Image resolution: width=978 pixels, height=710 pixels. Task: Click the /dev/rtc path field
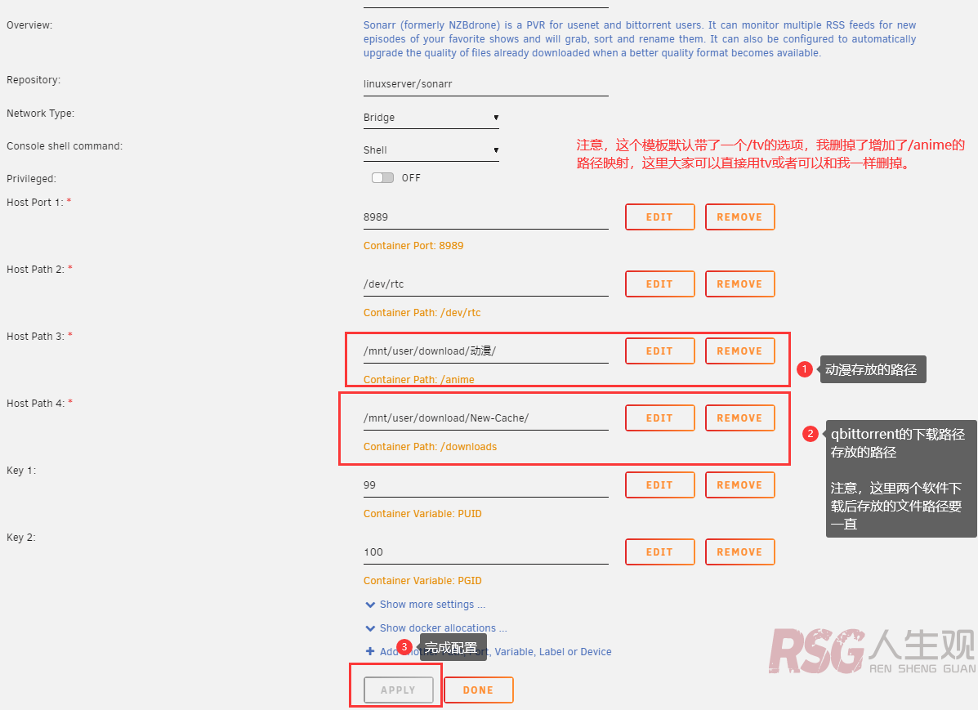[485, 284]
